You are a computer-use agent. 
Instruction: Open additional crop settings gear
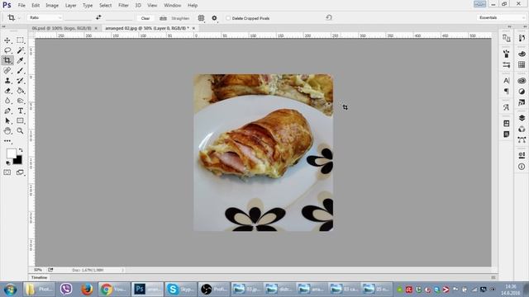coord(214,18)
